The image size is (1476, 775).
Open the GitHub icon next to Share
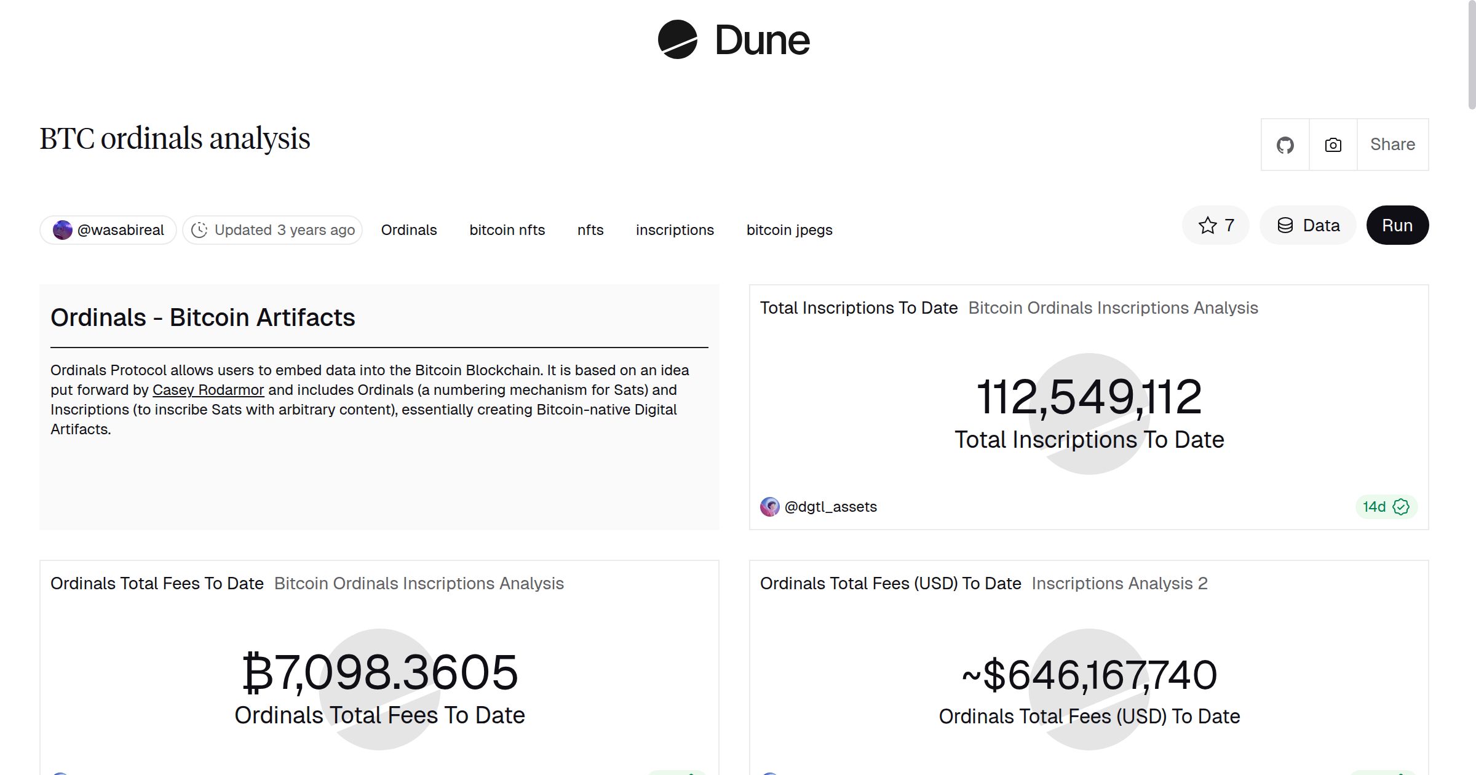click(1285, 145)
